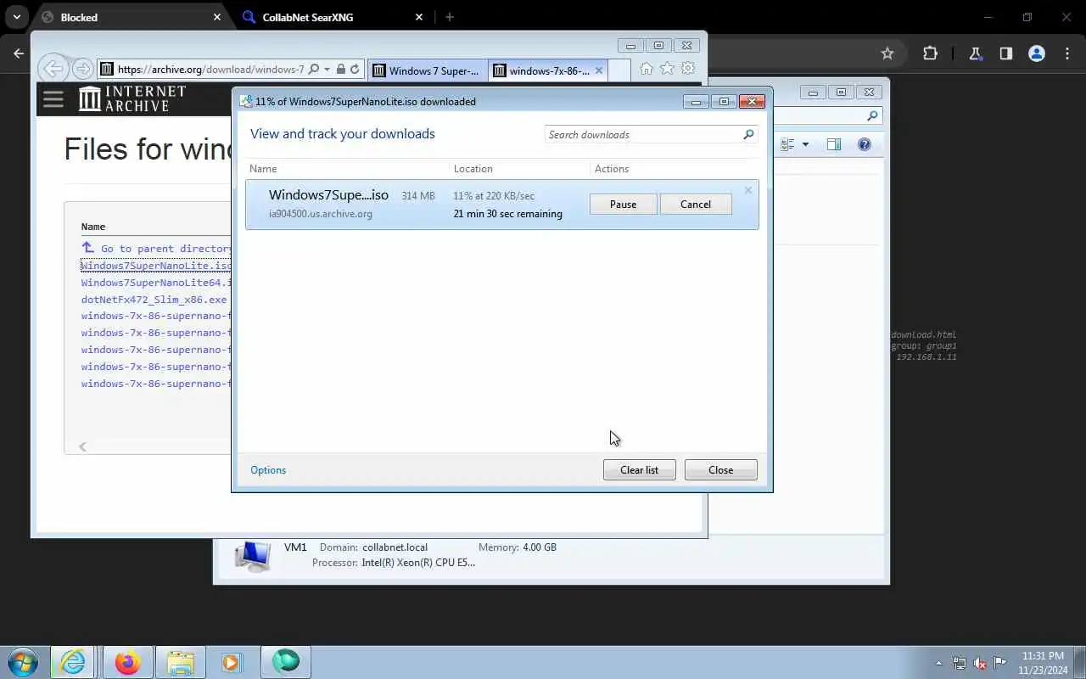The width and height of the screenshot is (1086, 679).
Task: Open IE Tools gear menu
Action: pyautogui.click(x=688, y=69)
